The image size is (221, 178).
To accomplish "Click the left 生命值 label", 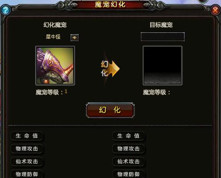I will (x=27, y=136).
